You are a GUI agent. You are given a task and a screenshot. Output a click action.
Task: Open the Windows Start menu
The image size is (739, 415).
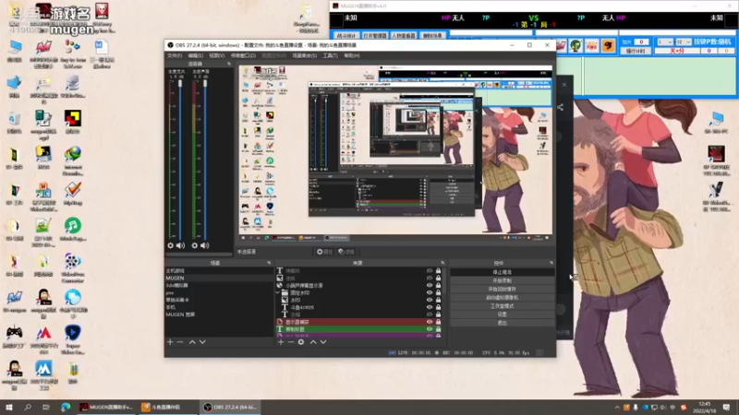pos(9,407)
